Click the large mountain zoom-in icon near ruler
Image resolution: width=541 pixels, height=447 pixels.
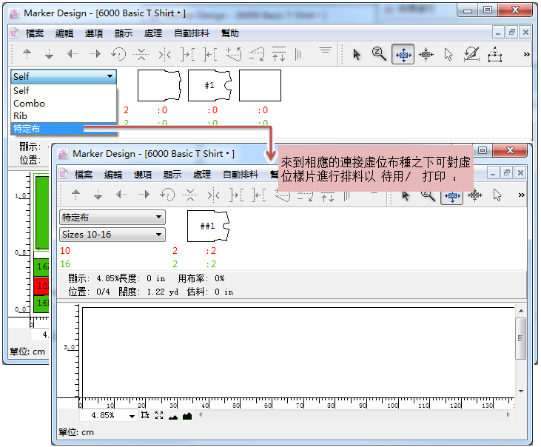[x=187, y=416]
